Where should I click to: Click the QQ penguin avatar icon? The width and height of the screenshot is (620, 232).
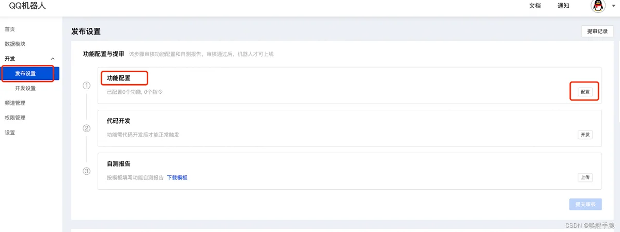(x=597, y=6)
